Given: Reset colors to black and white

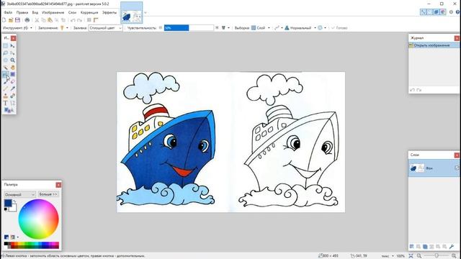Looking at the screenshot, I should tap(6, 209).
